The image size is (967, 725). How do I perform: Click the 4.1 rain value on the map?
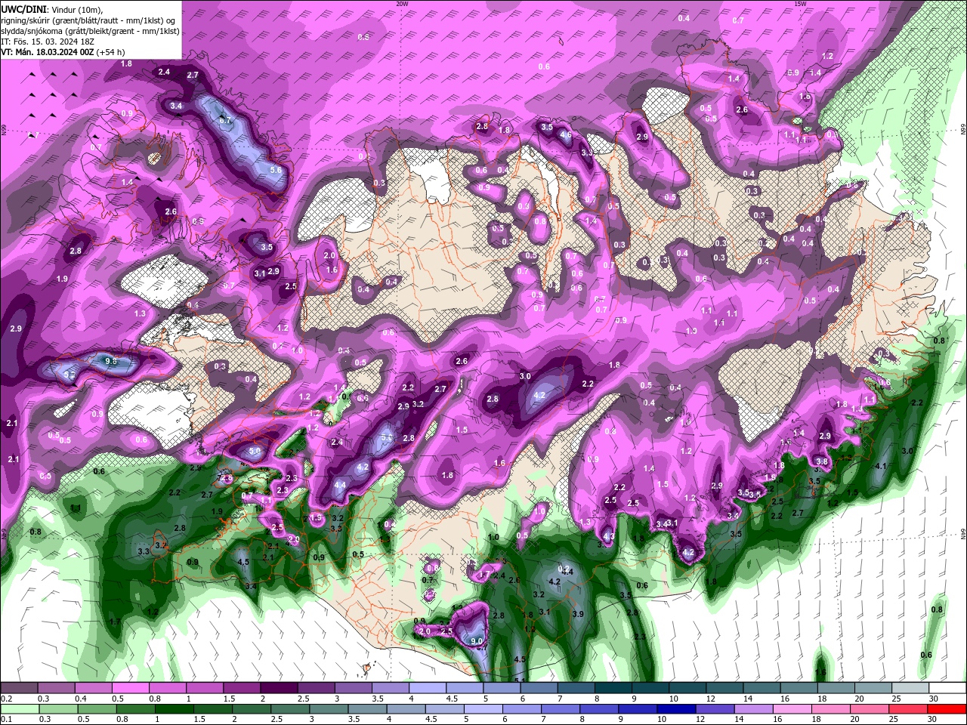click(880, 467)
